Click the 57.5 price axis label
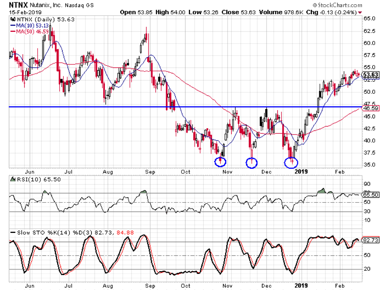The width and height of the screenshot is (384, 290). 369,55
